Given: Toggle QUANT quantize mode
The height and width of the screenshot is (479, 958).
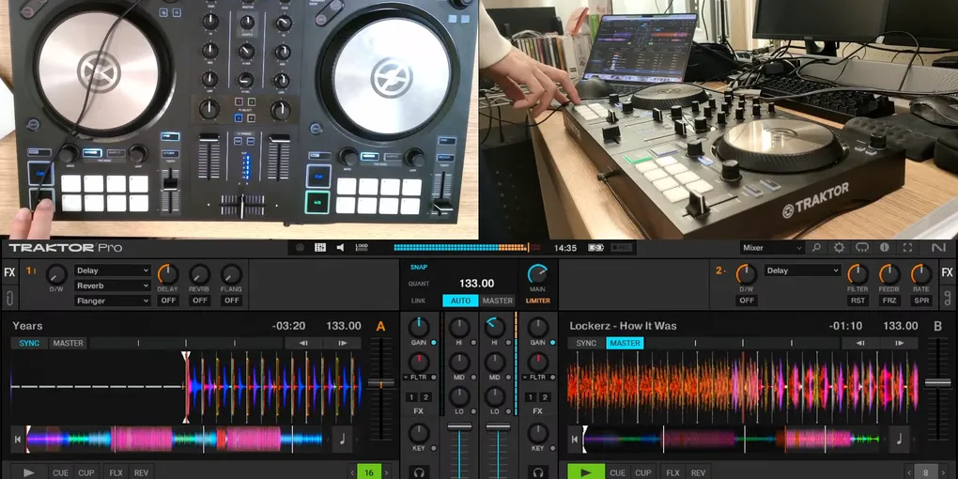Looking at the screenshot, I should tap(419, 284).
